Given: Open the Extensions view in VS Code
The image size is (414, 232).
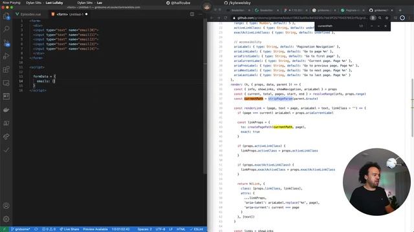Looking at the screenshot, I should pyautogui.click(x=6, y=70).
